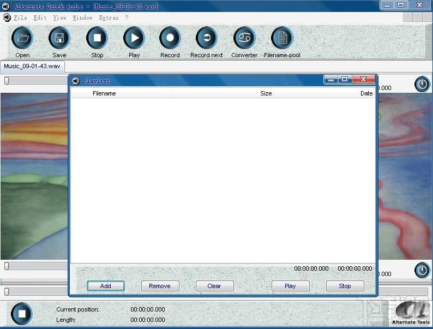The image size is (433, 329).
Task: Click the lower clock icon at right
Action: 422,270
